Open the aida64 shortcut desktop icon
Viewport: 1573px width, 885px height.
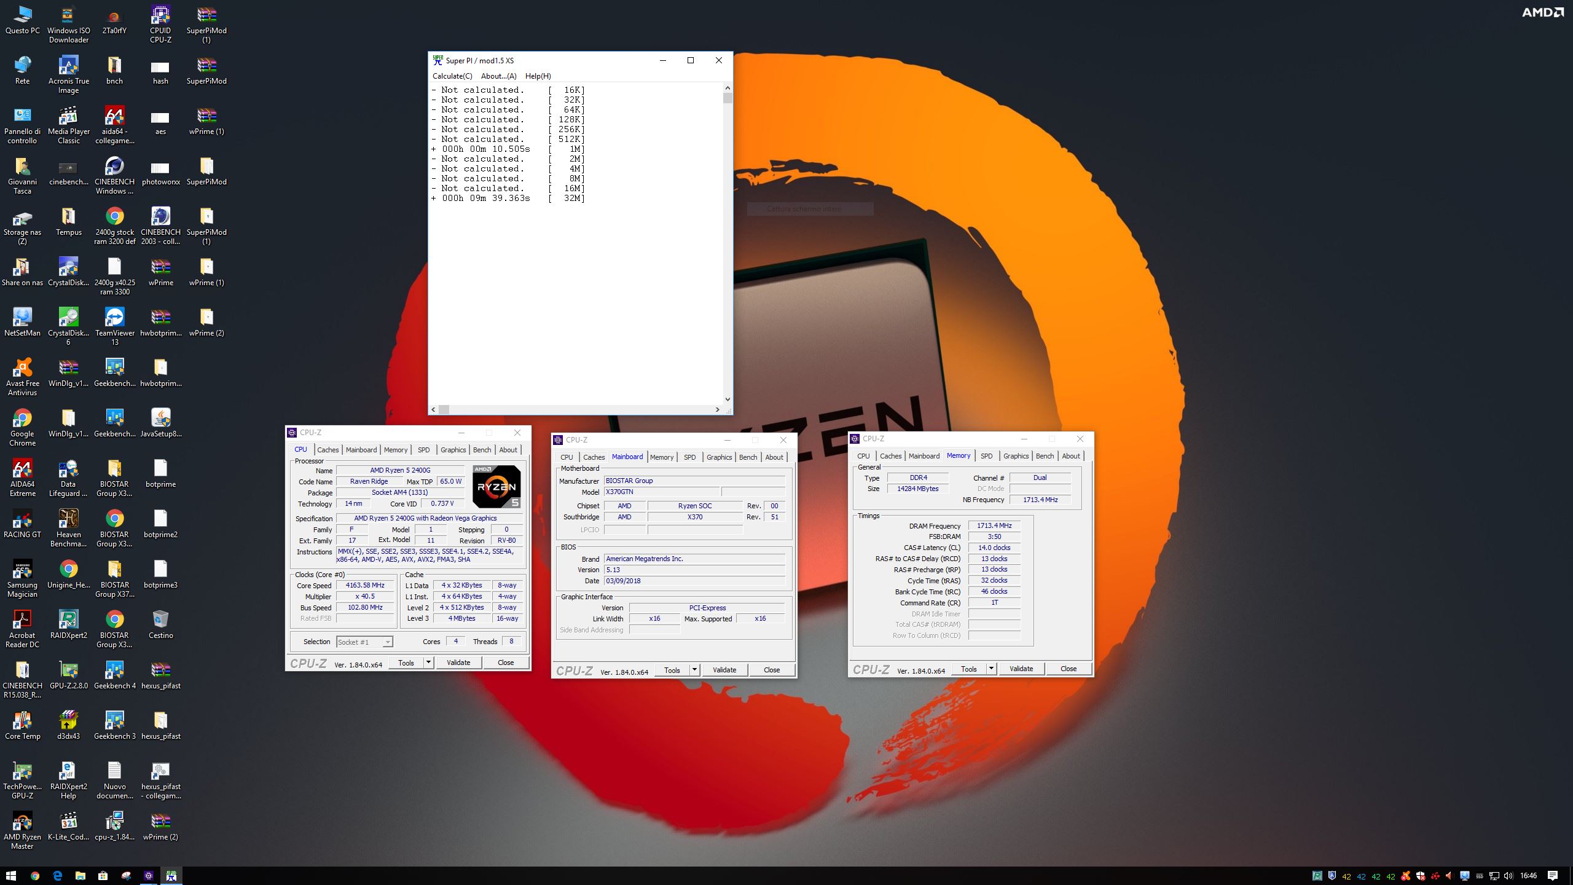pyautogui.click(x=114, y=125)
